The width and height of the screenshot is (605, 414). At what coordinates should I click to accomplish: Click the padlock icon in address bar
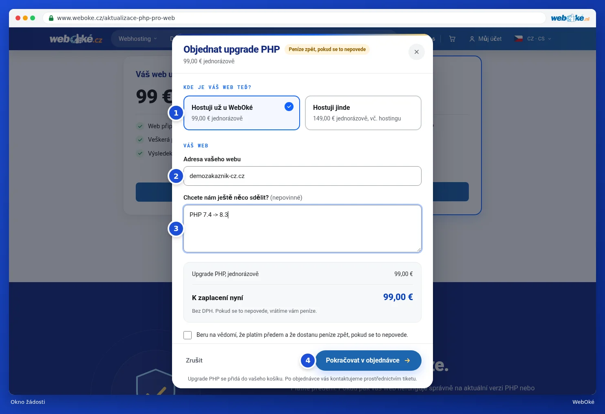[x=51, y=18]
